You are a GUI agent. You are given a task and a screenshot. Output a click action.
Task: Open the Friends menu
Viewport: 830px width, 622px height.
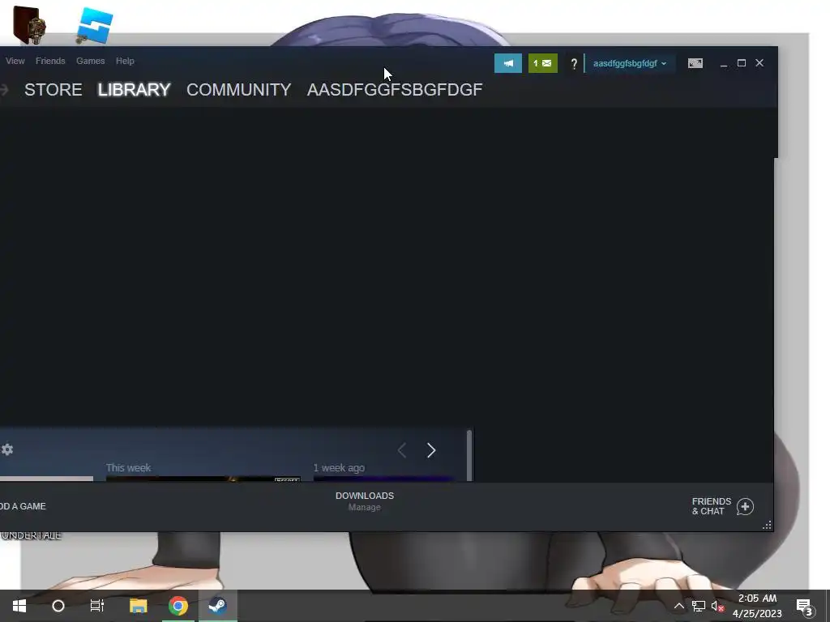50,61
